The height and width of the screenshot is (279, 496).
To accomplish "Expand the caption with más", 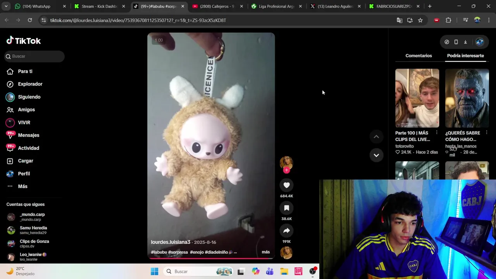I will tap(265, 252).
